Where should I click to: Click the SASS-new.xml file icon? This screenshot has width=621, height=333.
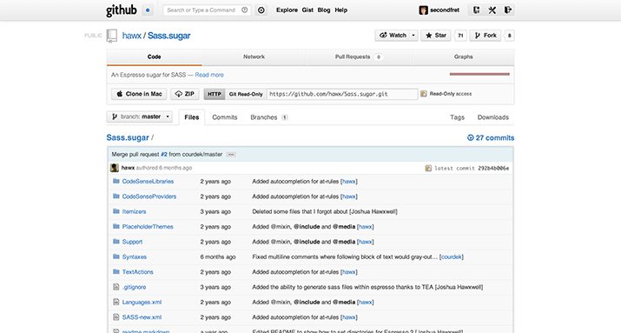116,316
